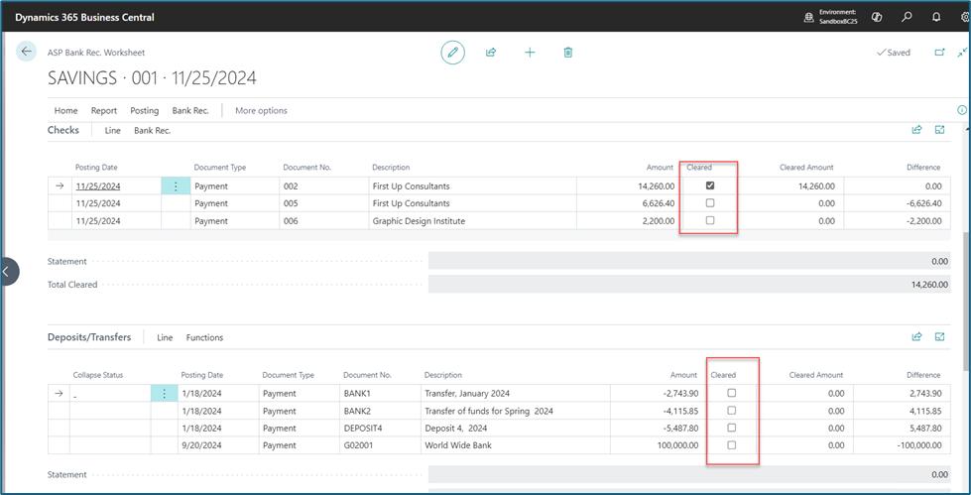Maximize the Checks section icon
This screenshot has height=495, width=971.
(x=939, y=130)
